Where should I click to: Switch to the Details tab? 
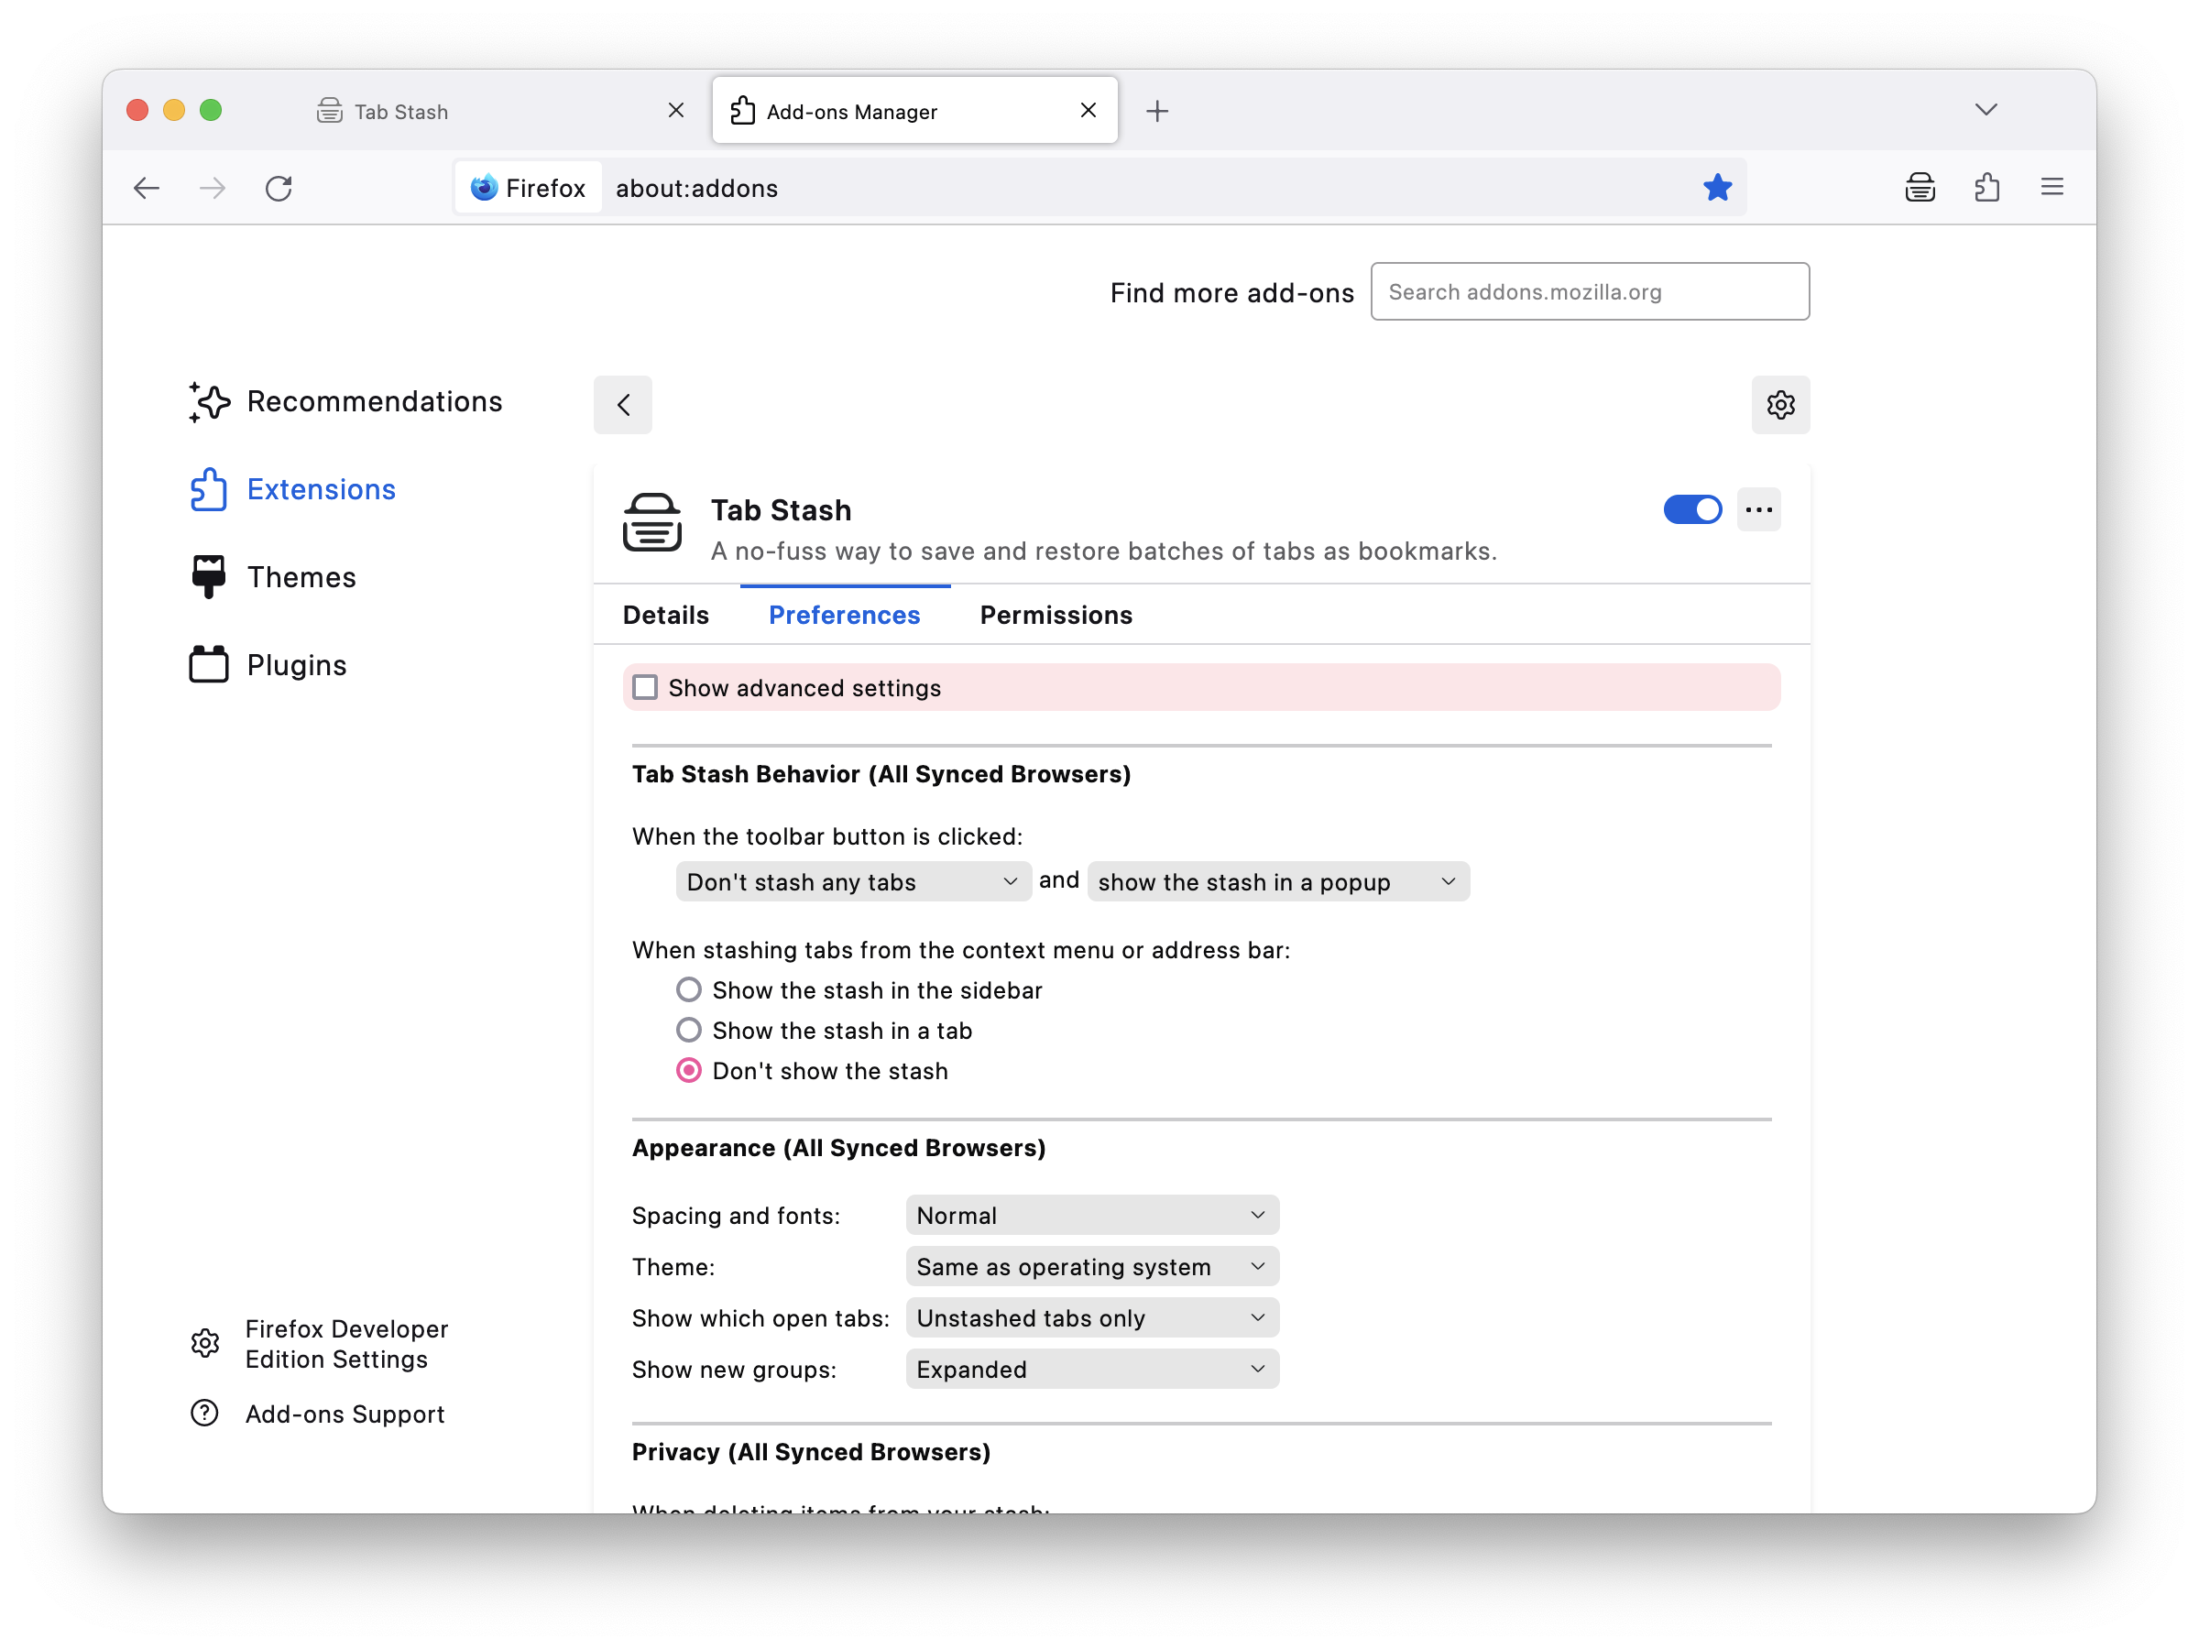[665, 615]
